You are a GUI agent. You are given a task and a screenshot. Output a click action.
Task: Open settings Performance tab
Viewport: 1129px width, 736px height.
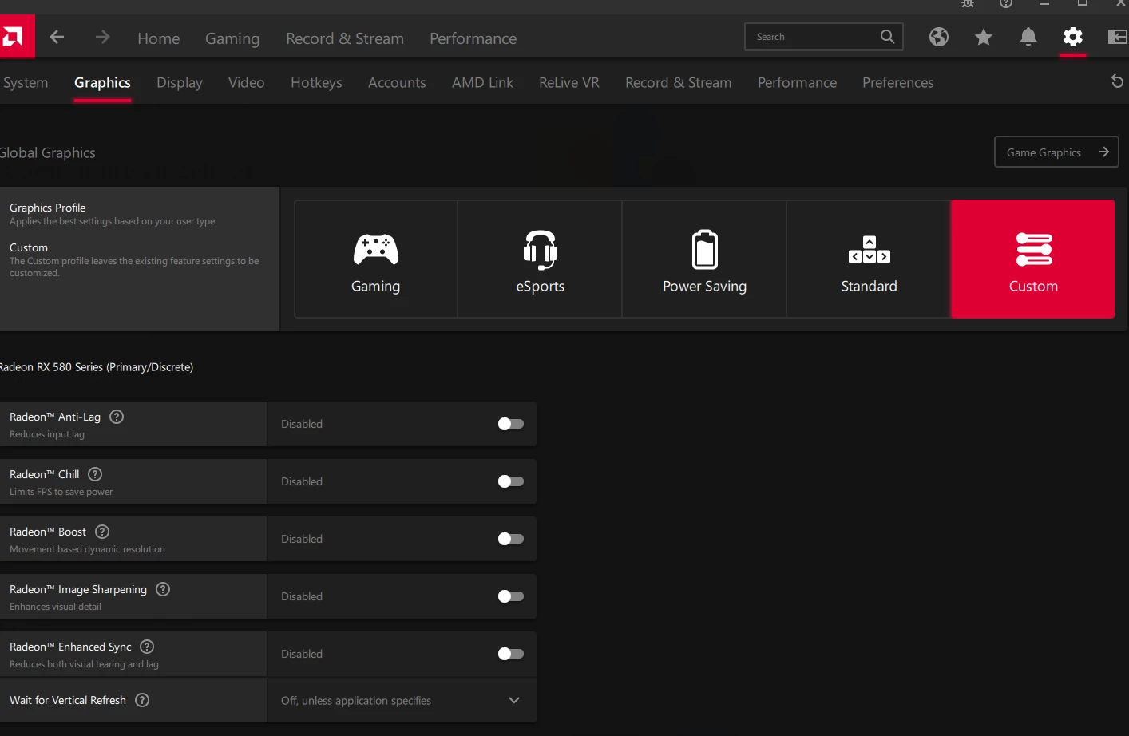[x=797, y=82]
